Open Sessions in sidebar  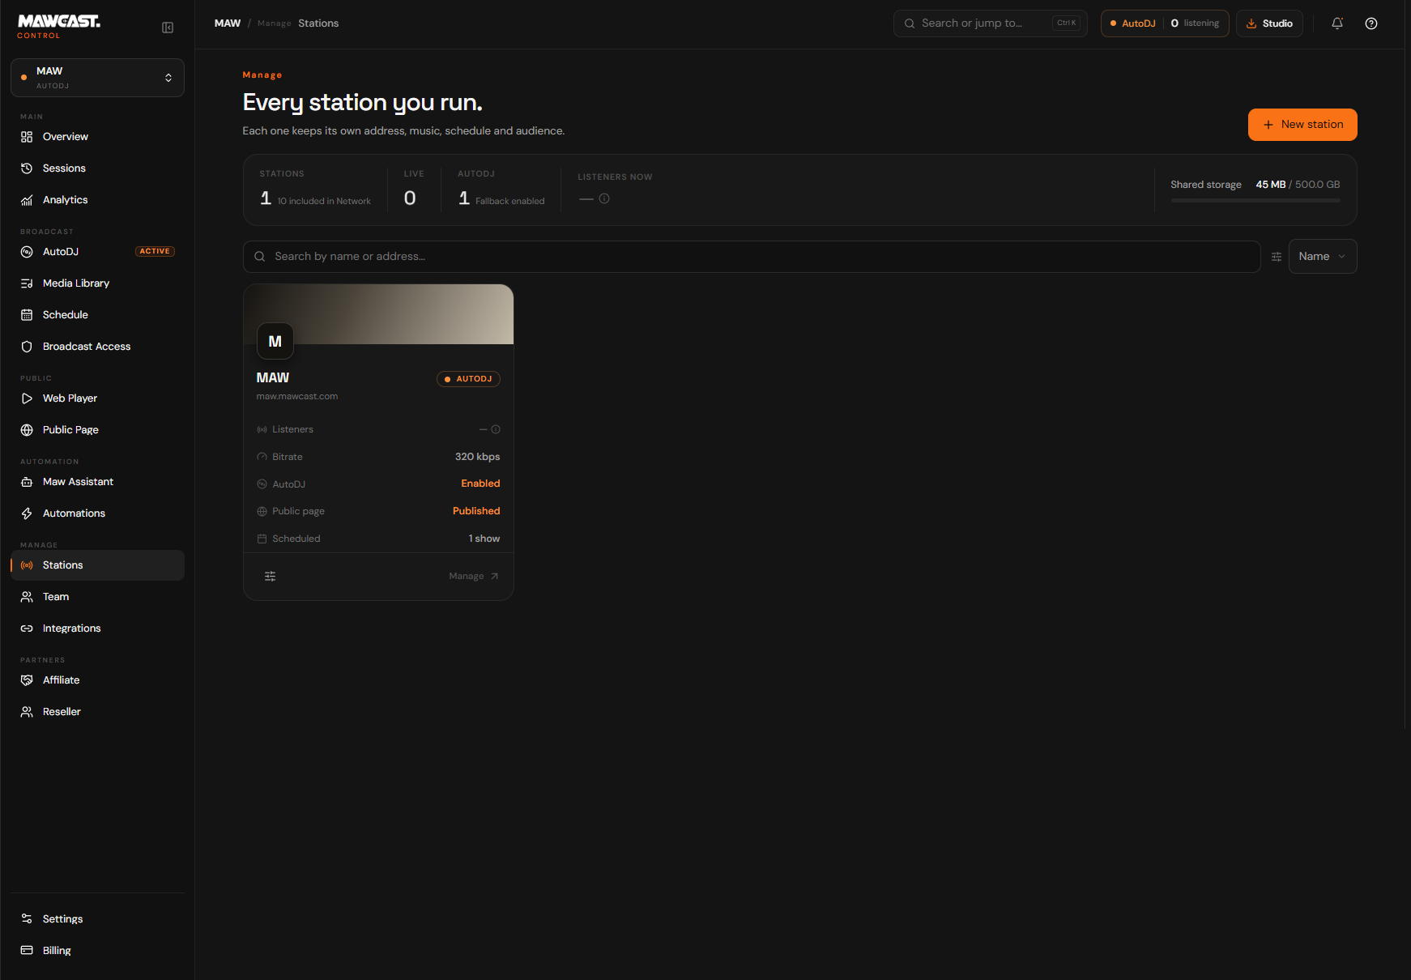[97, 168]
